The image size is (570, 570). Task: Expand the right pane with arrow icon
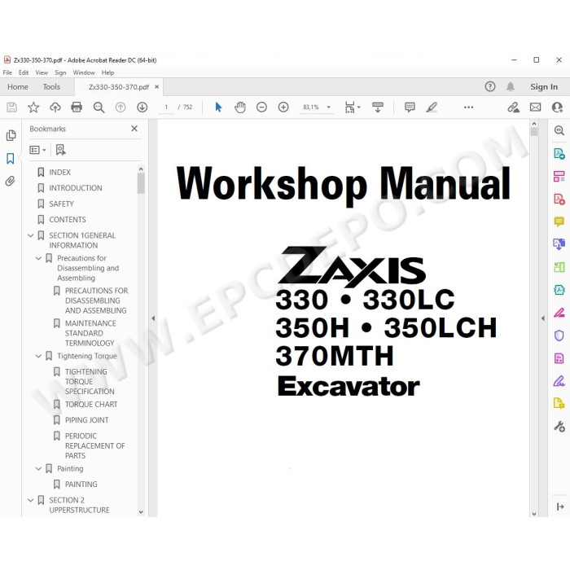(x=560, y=506)
